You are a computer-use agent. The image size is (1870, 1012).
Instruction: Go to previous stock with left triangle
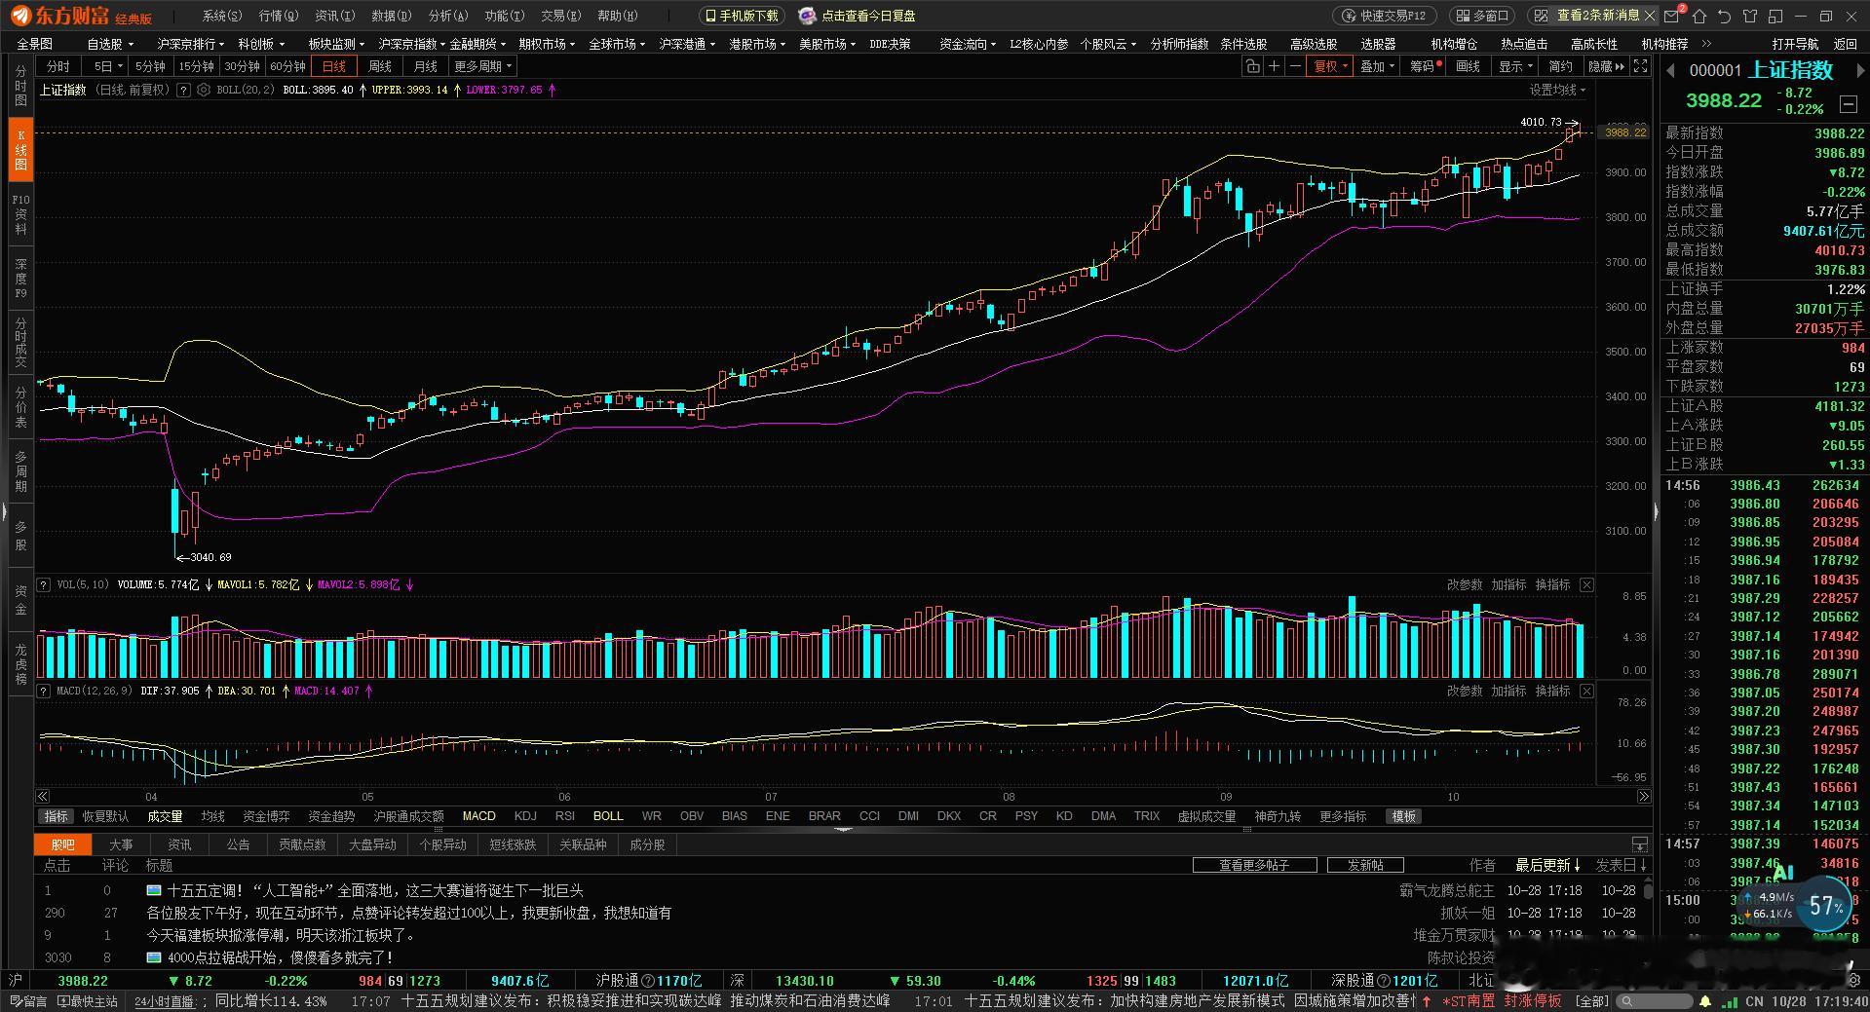coord(1670,70)
